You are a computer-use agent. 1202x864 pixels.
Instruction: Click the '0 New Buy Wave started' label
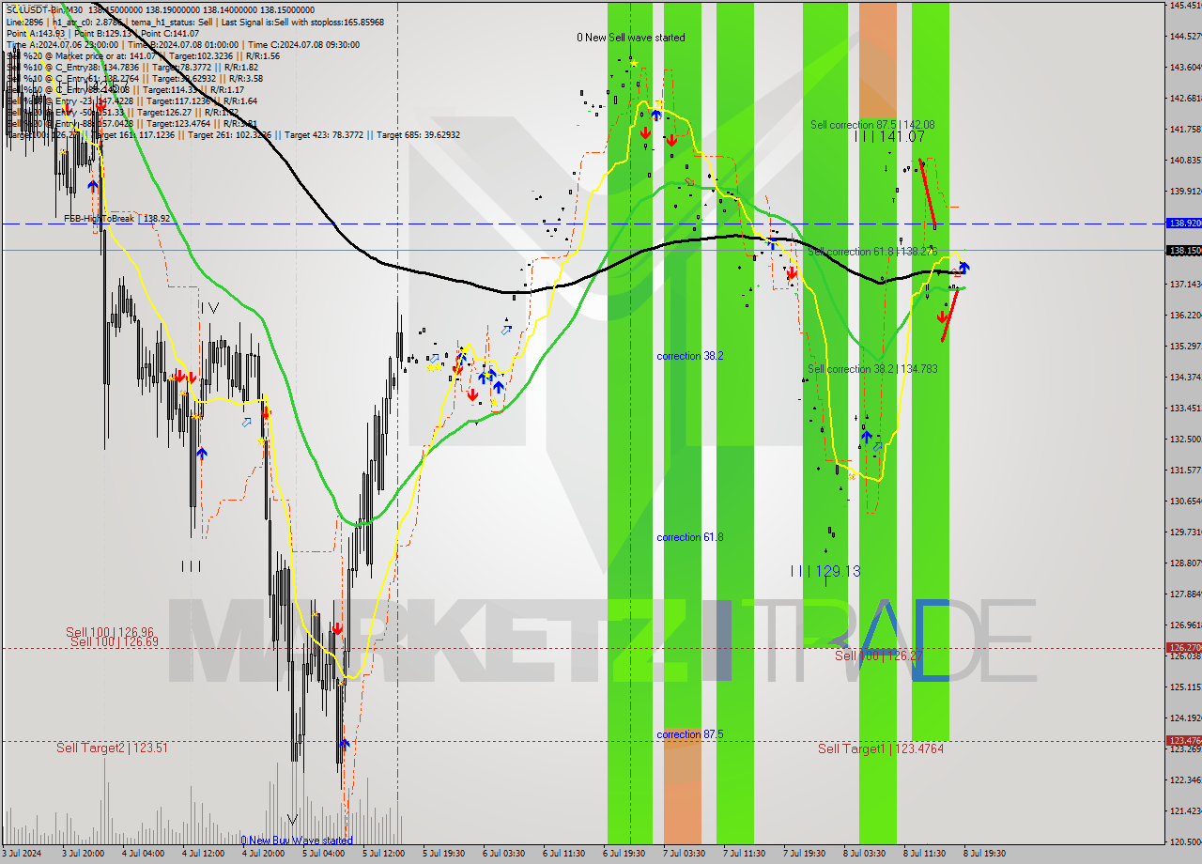pos(297,841)
